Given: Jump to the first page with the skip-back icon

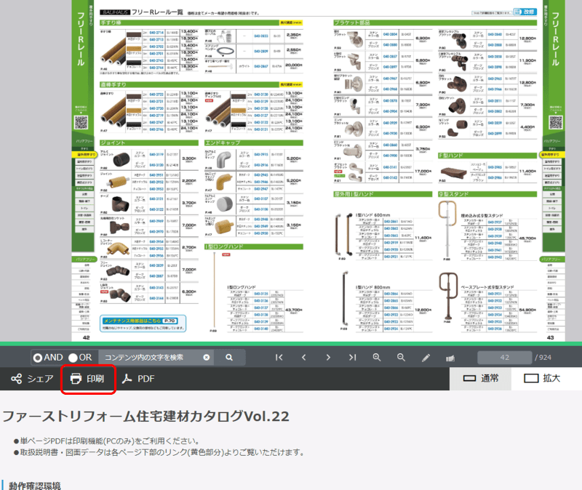Looking at the screenshot, I should click(x=279, y=357).
